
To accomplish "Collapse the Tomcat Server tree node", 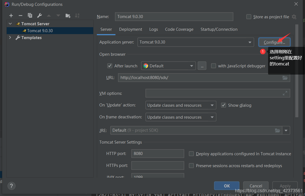I will pyautogui.click(x=10, y=24).
